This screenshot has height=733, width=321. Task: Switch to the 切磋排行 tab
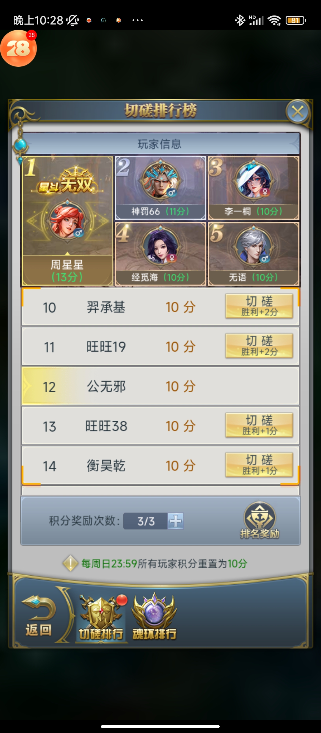click(101, 617)
